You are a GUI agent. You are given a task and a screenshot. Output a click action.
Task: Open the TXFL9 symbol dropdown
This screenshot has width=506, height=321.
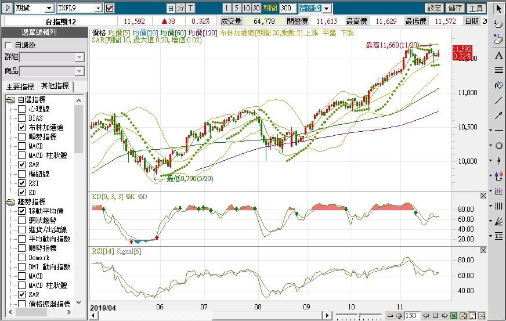point(99,8)
